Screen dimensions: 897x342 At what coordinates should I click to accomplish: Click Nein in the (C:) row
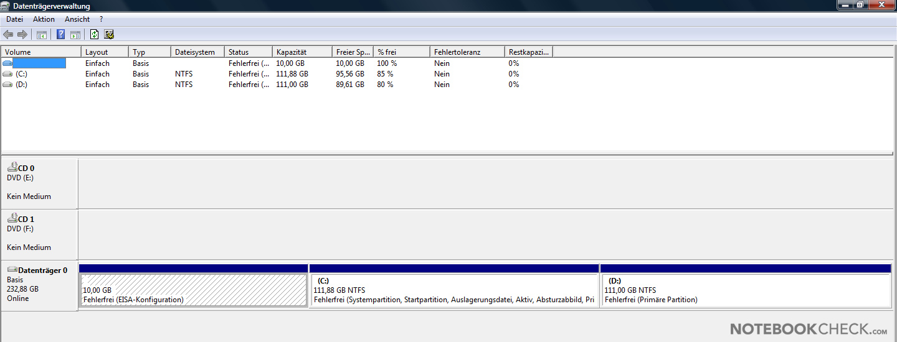442,74
